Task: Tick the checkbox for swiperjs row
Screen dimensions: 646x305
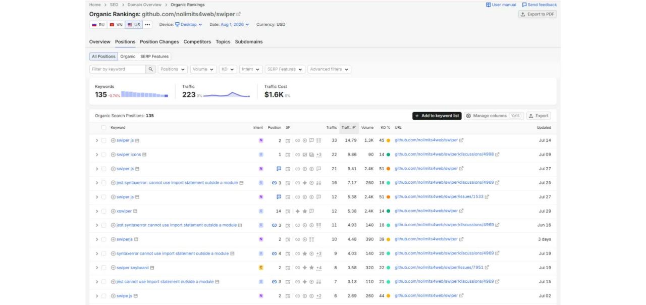Action: coord(104,239)
